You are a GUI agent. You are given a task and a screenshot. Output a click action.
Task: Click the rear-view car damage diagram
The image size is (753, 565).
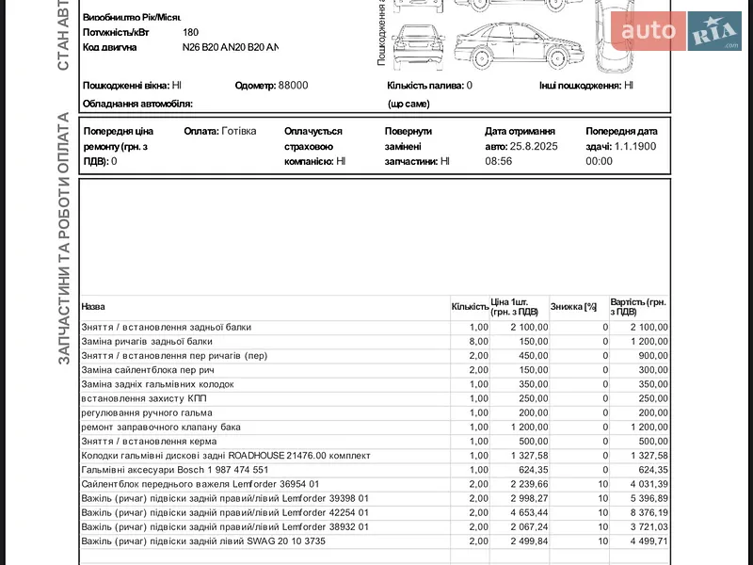[418, 48]
